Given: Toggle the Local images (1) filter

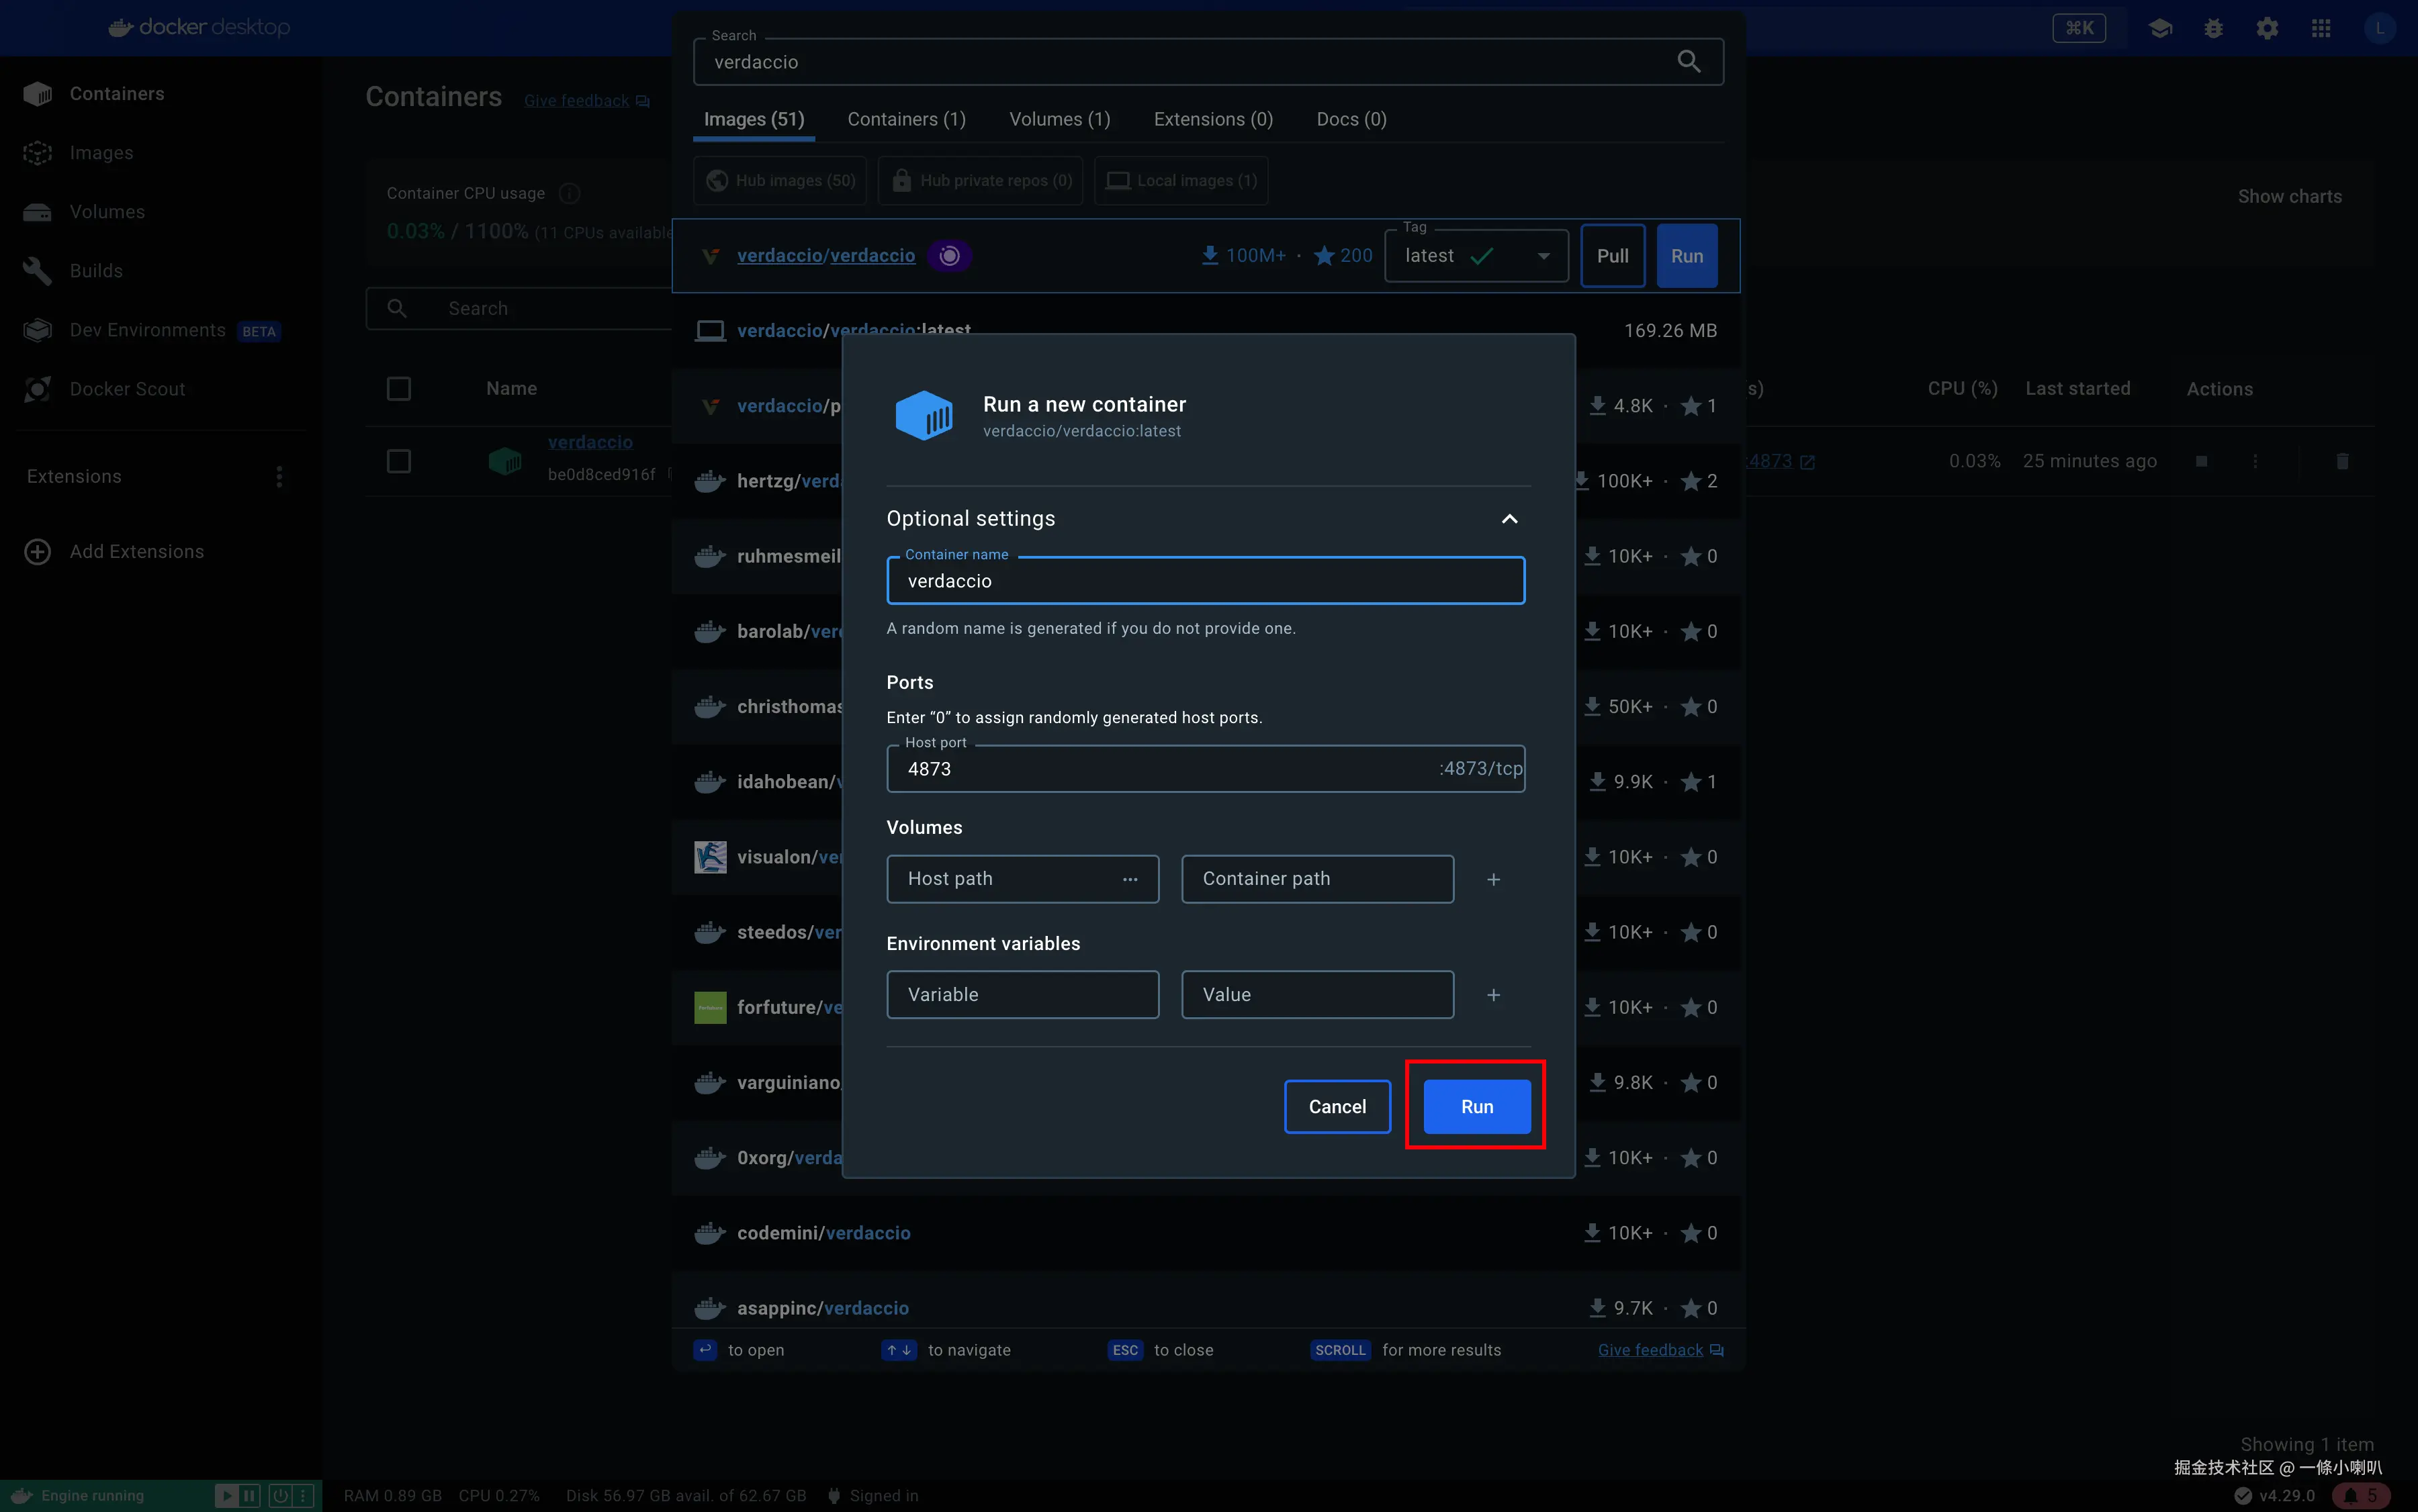Looking at the screenshot, I should (x=1181, y=181).
